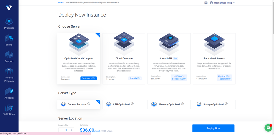Viewport: 274px width, 135px height.
Task: Open the mail envelope icon
Action: tap(206, 3)
